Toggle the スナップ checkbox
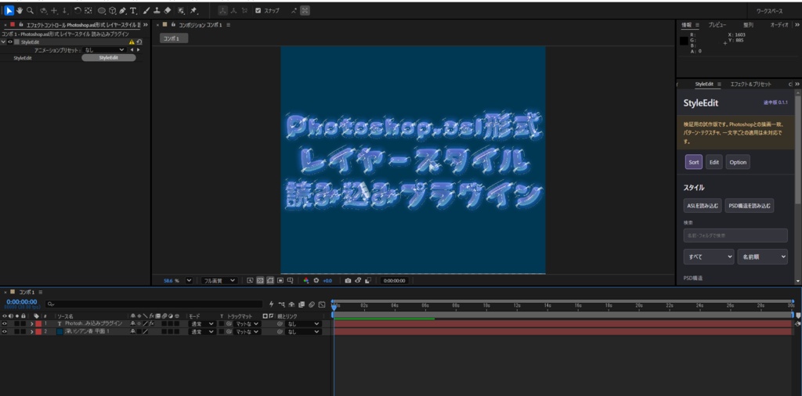802x396 pixels. click(x=258, y=10)
